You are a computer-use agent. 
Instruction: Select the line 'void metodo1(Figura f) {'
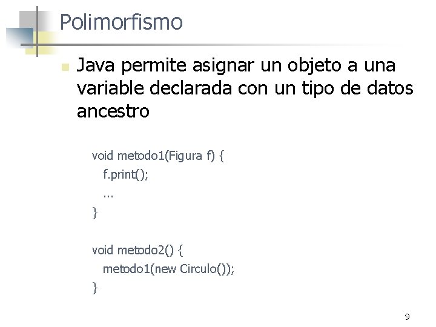click(x=159, y=156)
